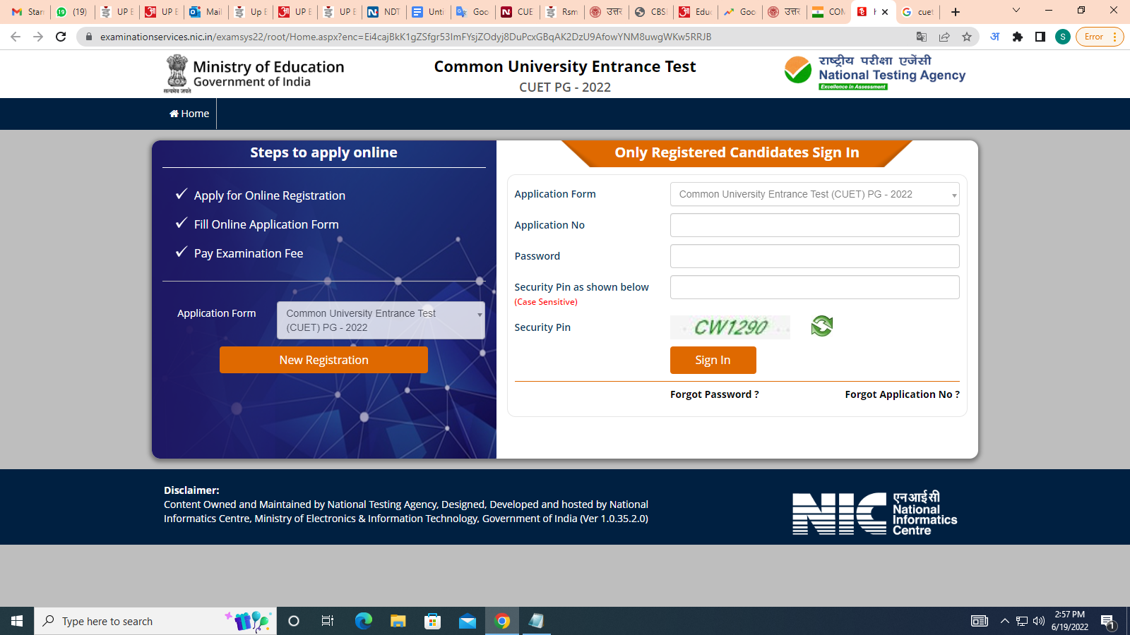Bookmark this page with star icon
Screen dimensions: 1130x635
(x=967, y=37)
